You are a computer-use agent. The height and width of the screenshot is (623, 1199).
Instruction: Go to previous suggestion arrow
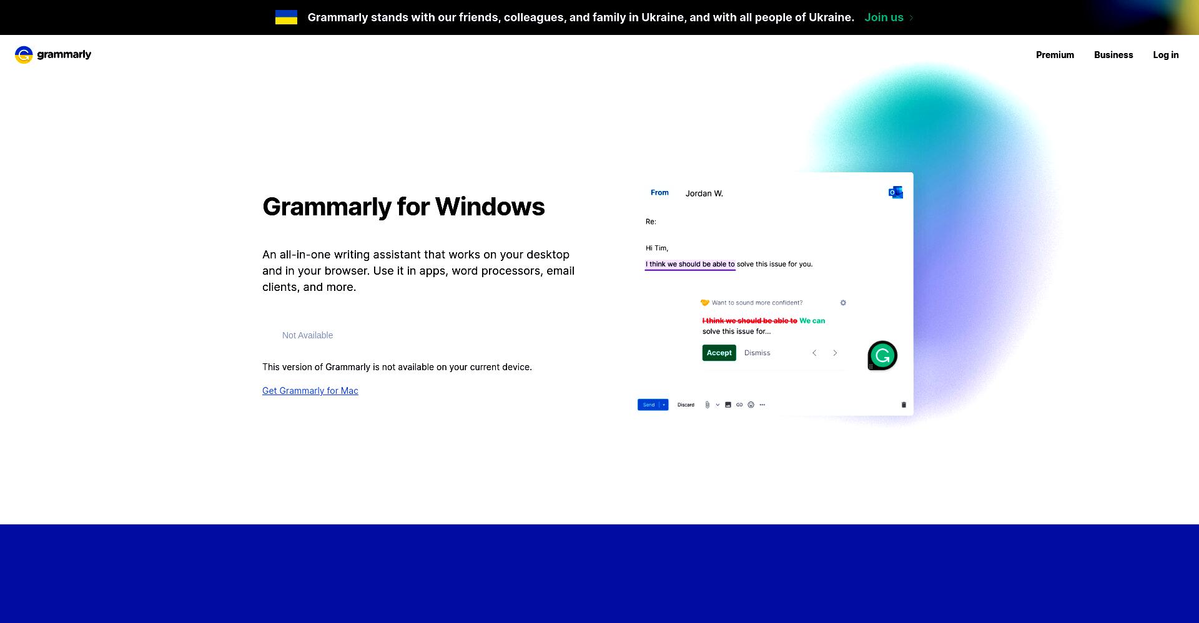coord(814,353)
